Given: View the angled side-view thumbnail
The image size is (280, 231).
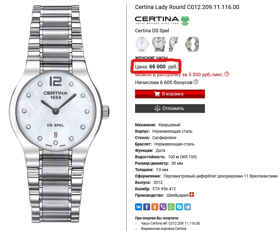Looking at the screenshot, I should [173, 44].
